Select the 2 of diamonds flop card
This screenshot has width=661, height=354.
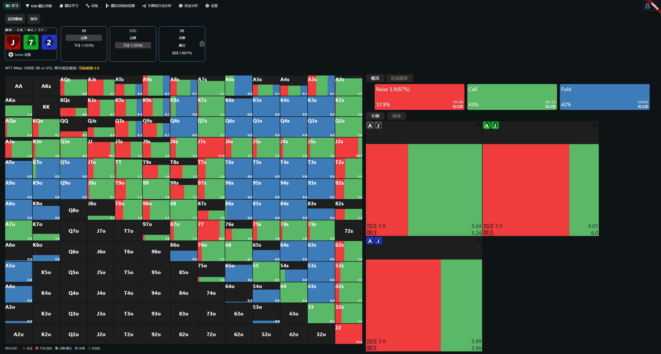tap(49, 42)
